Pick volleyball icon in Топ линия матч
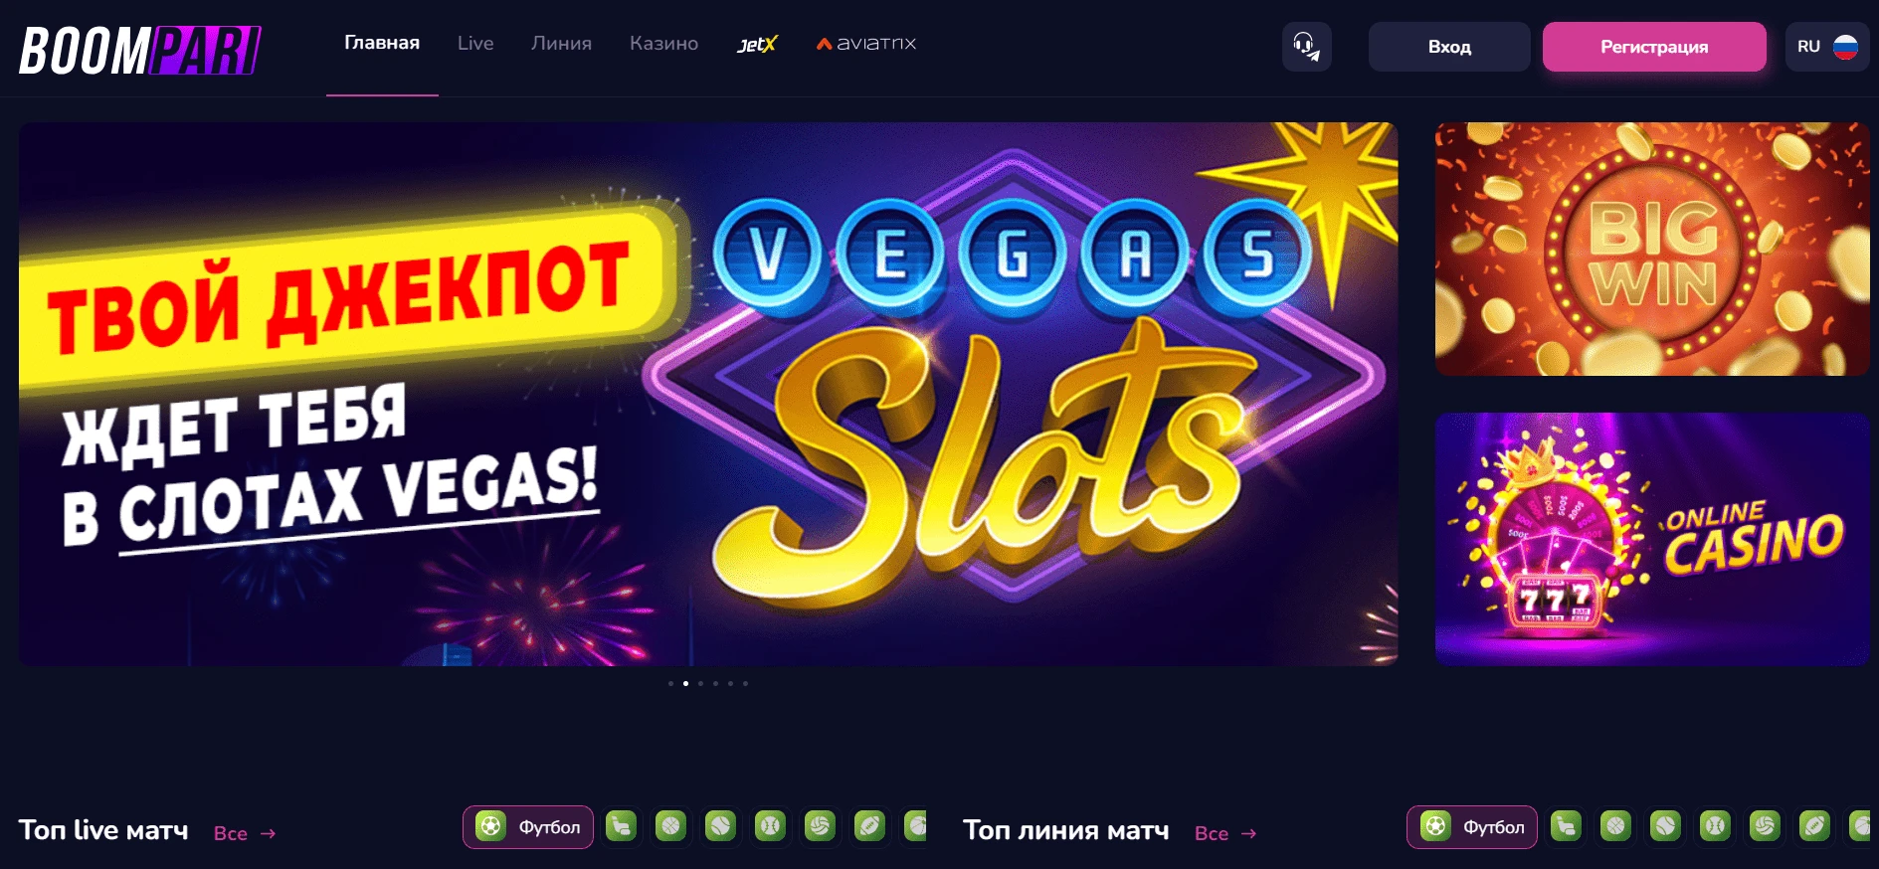 click(1765, 826)
